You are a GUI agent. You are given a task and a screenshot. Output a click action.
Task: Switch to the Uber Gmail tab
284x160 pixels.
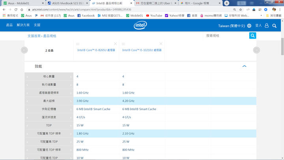(x=155, y=3)
